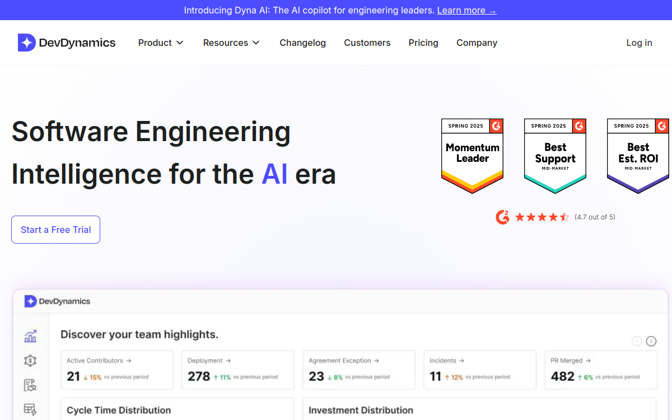Click the Discover your team highlights heading
672x420 pixels.
(x=139, y=335)
